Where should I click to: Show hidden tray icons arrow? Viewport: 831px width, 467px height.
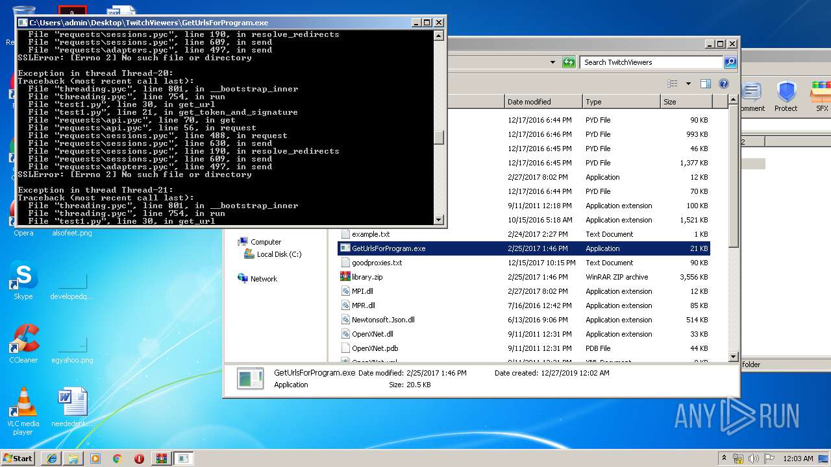point(725,458)
